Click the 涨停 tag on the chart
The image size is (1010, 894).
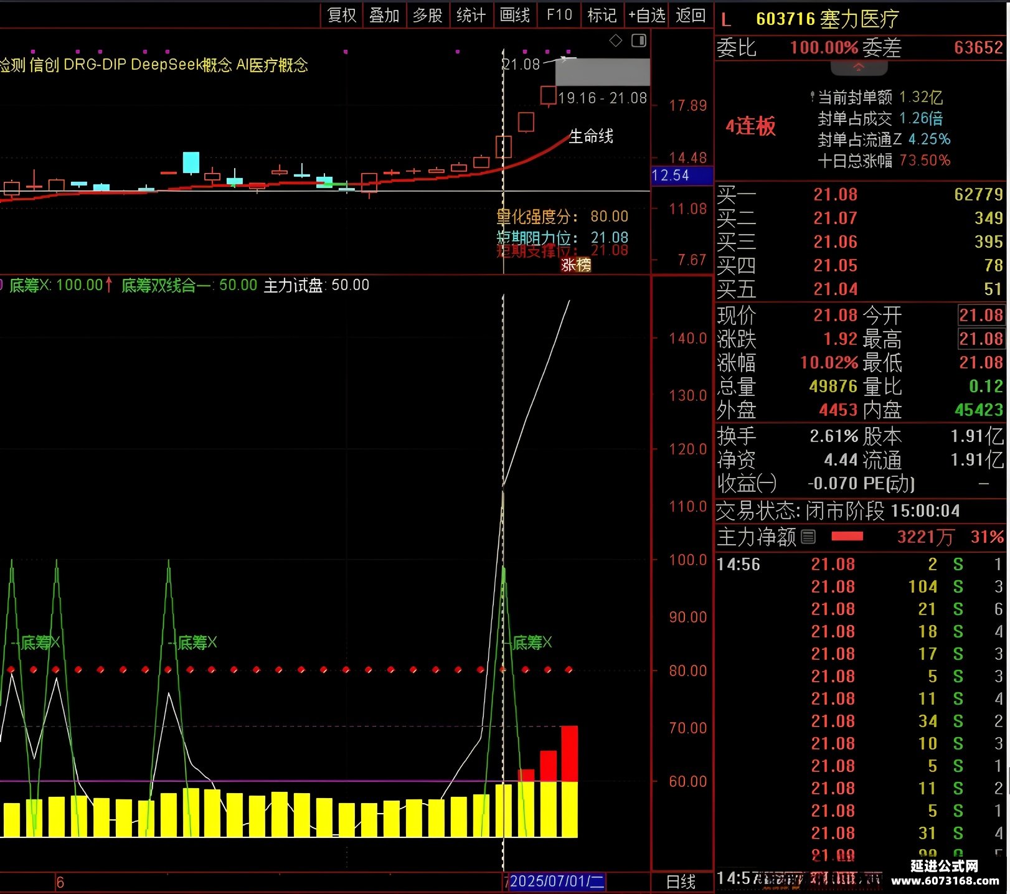pyautogui.click(x=576, y=265)
